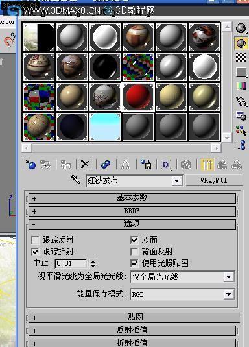The height and width of the screenshot is (347, 249).
Task: Toggle the Backlight icon in side toolbar
Action: click(x=241, y=43)
